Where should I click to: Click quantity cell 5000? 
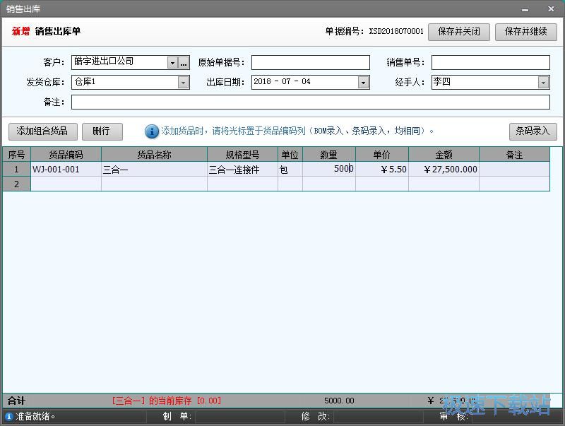(329, 169)
